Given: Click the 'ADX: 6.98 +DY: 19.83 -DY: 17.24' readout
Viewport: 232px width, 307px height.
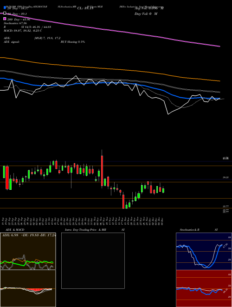Looking at the screenshot, I should pyautogui.click(x=29, y=235).
